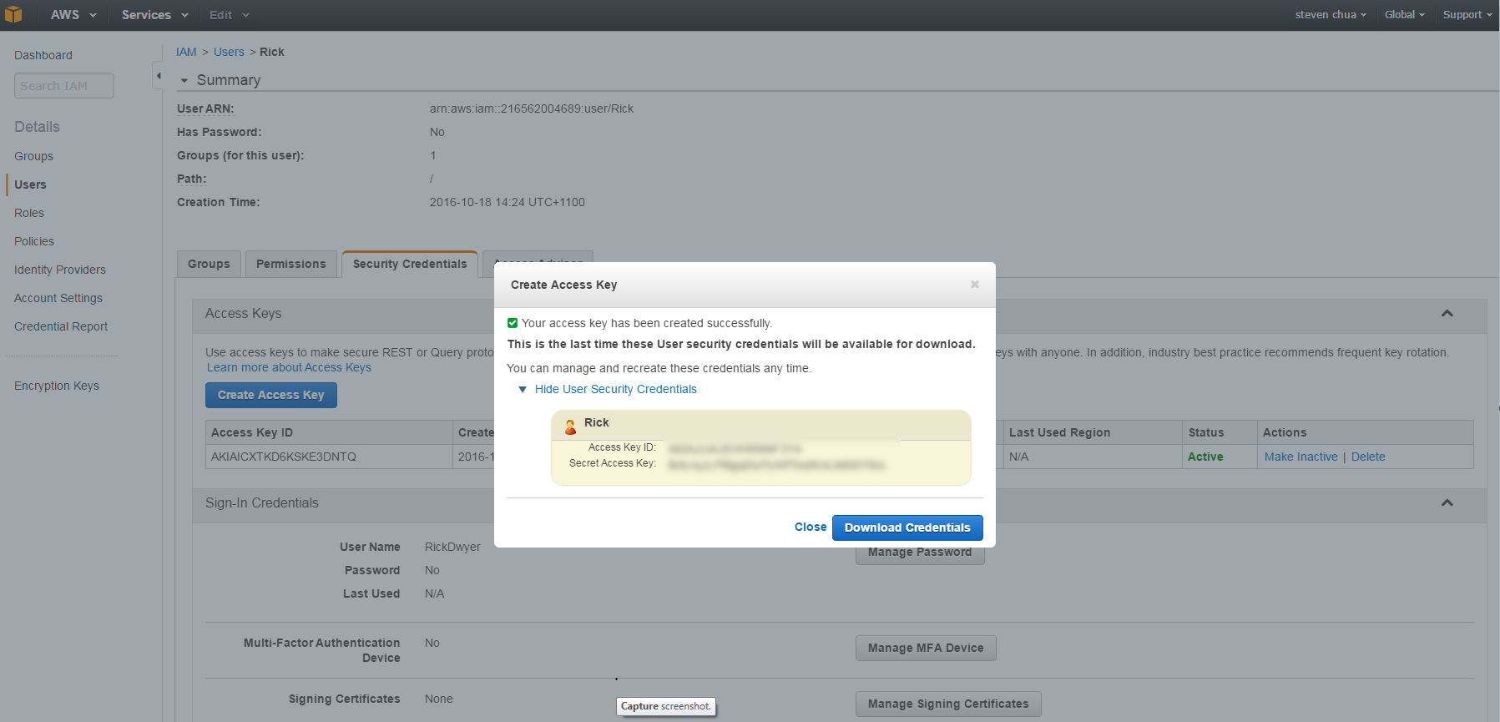Click Hide User Security Credentials link

pyautogui.click(x=616, y=389)
